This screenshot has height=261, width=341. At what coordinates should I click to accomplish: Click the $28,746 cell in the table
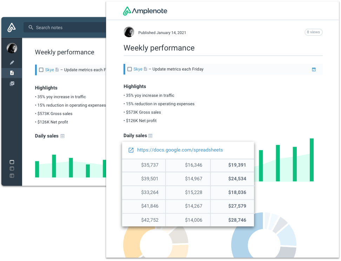237,220
